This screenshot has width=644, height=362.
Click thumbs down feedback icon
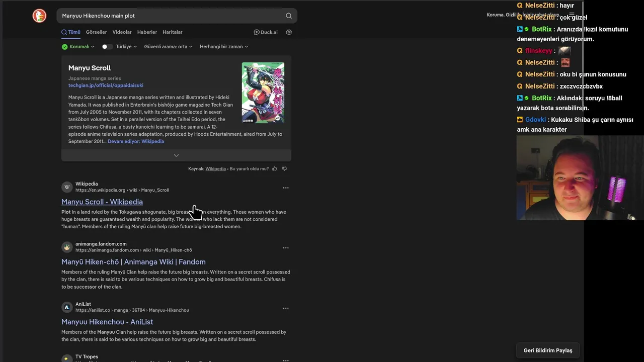coord(284,168)
